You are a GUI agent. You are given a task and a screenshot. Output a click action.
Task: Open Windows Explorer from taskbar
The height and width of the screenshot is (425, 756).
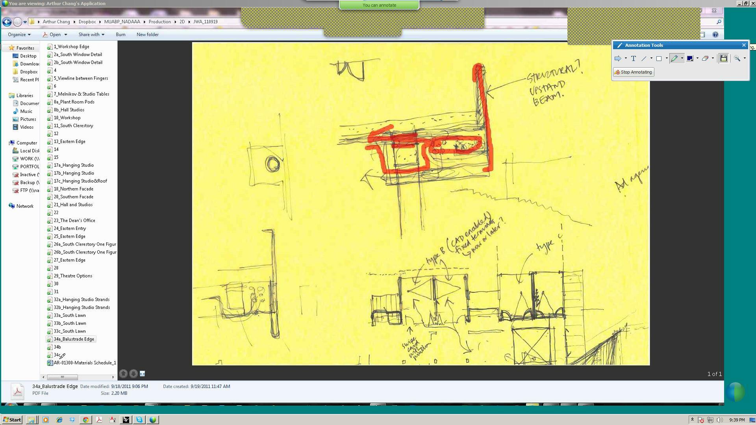coord(31,420)
